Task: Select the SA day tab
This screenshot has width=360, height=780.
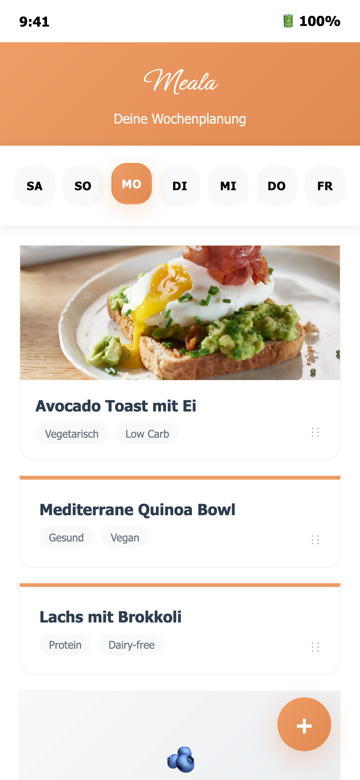Action: pos(35,186)
